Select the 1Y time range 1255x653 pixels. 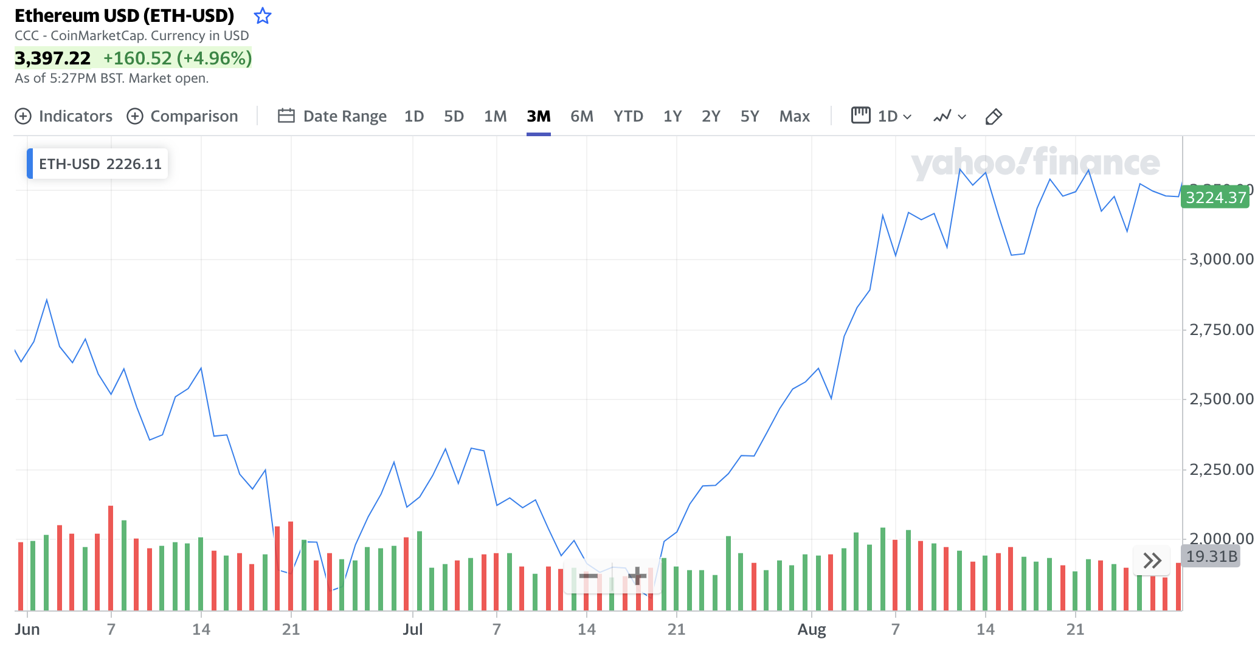pos(672,116)
